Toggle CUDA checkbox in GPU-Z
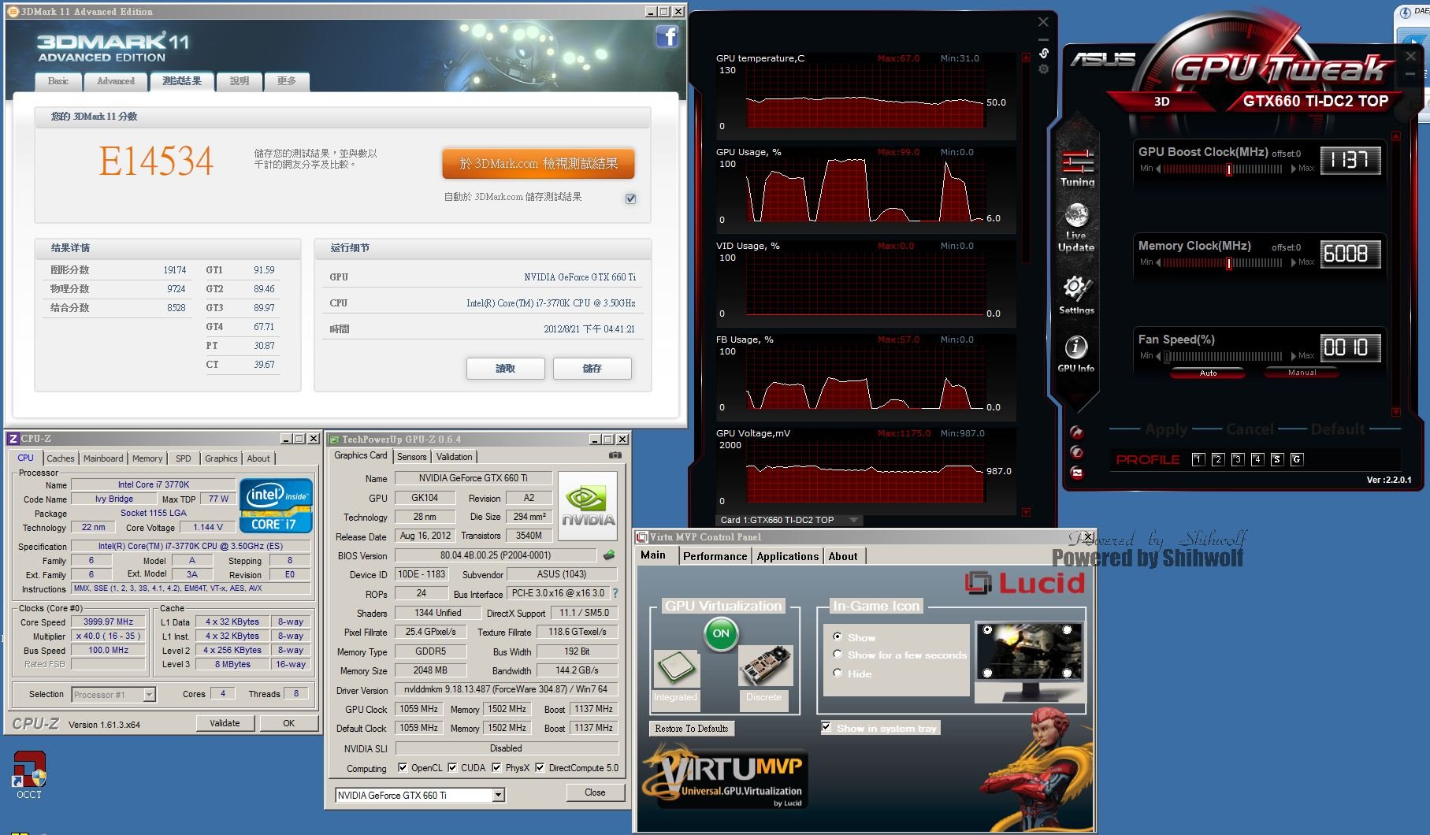 [452, 767]
